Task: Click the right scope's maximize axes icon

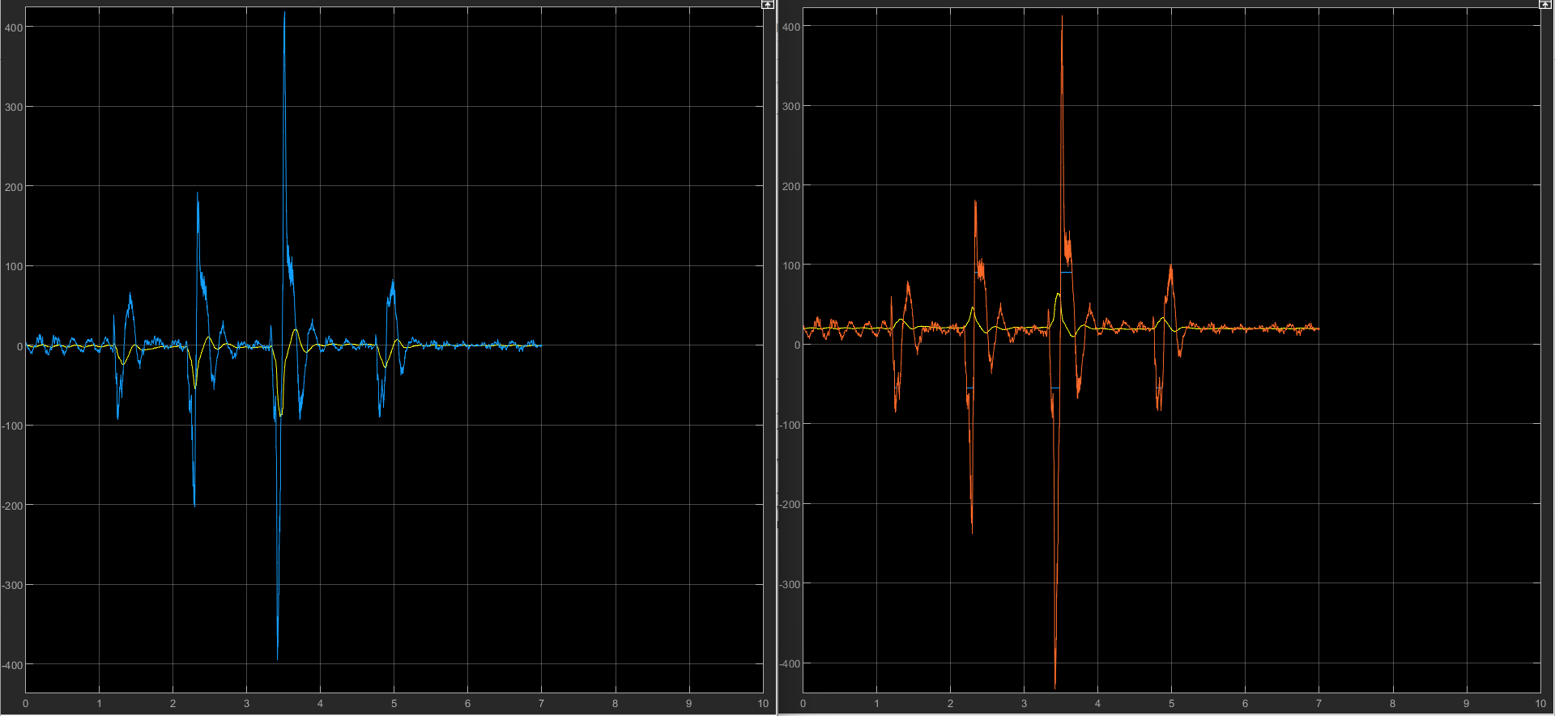Action: coord(1544,5)
